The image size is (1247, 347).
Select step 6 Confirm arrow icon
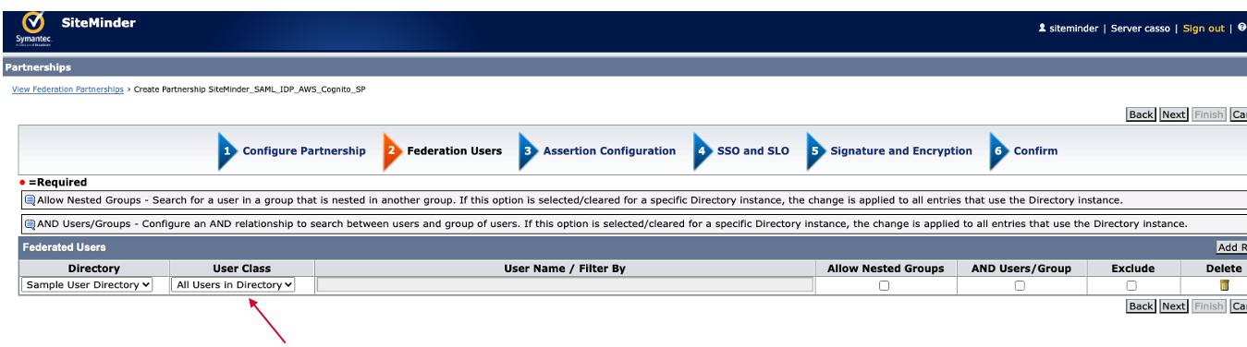click(x=998, y=151)
